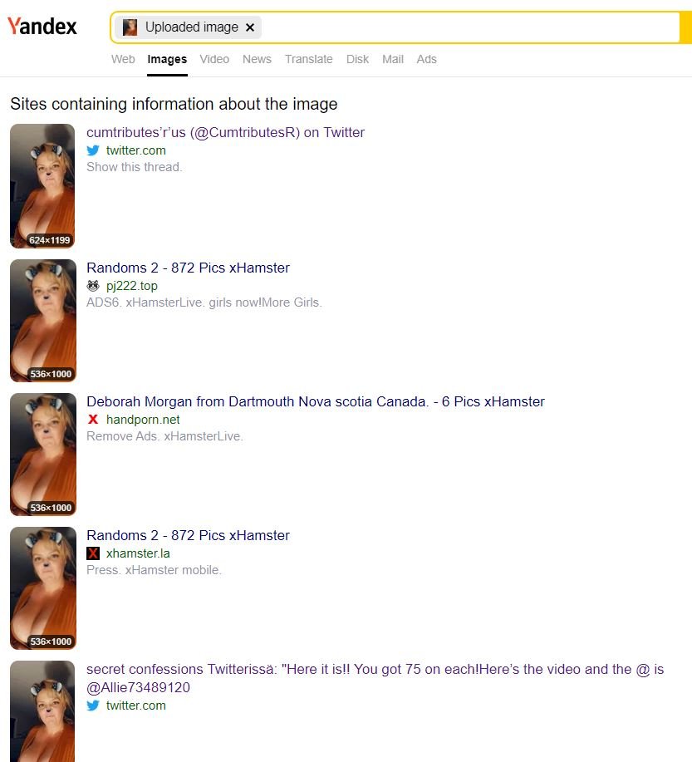Open the Video tab
This screenshot has height=762, width=692.
pyautogui.click(x=214, y=59)
